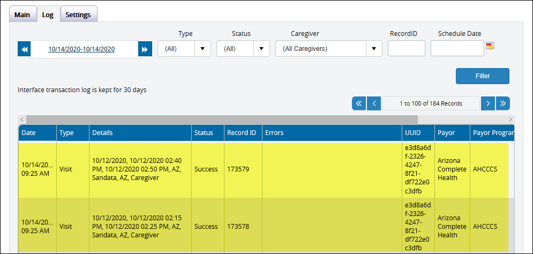Screen dimensions: 533x254
Task: Click AHCCCS in row 173579
Action: point(485,169)
